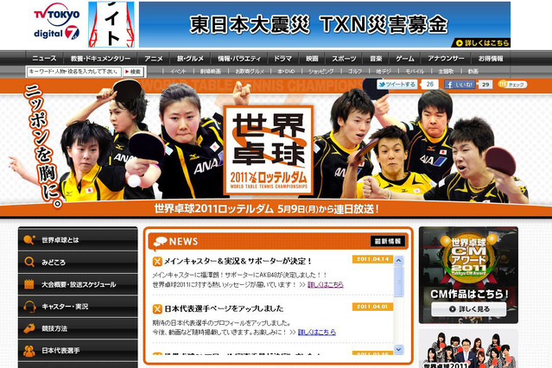Viewport: 552px width, 368px height.
Task: Open the 旅・グルメ menu
Action: (x=190, y=59)
